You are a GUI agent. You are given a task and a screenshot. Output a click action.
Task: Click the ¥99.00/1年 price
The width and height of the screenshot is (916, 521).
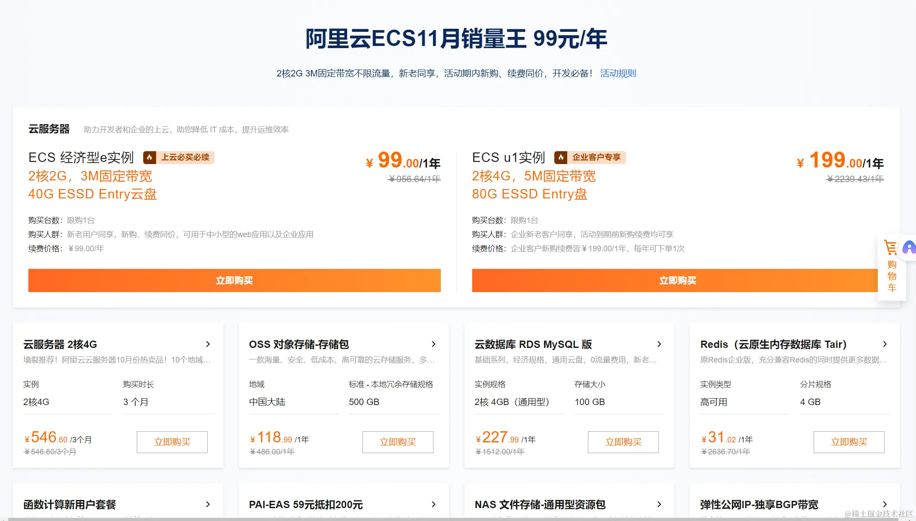pyautogui.click(x=403, y=161)
